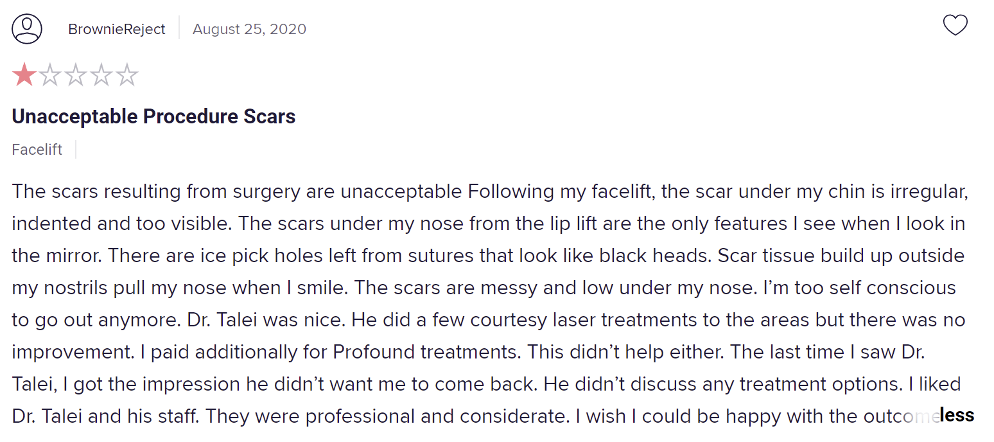Viewport: 994px width, 442px height.
Task: Click the August 25, 2020 review date
Action: point(249,30)
